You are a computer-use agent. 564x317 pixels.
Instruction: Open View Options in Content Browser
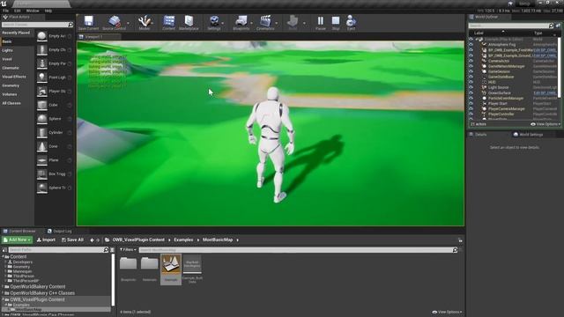[x=447, y=312]
